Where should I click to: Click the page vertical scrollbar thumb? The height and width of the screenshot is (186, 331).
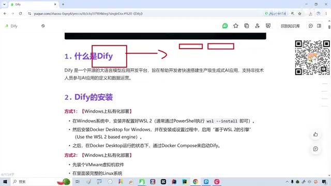[x=329, y=27]
